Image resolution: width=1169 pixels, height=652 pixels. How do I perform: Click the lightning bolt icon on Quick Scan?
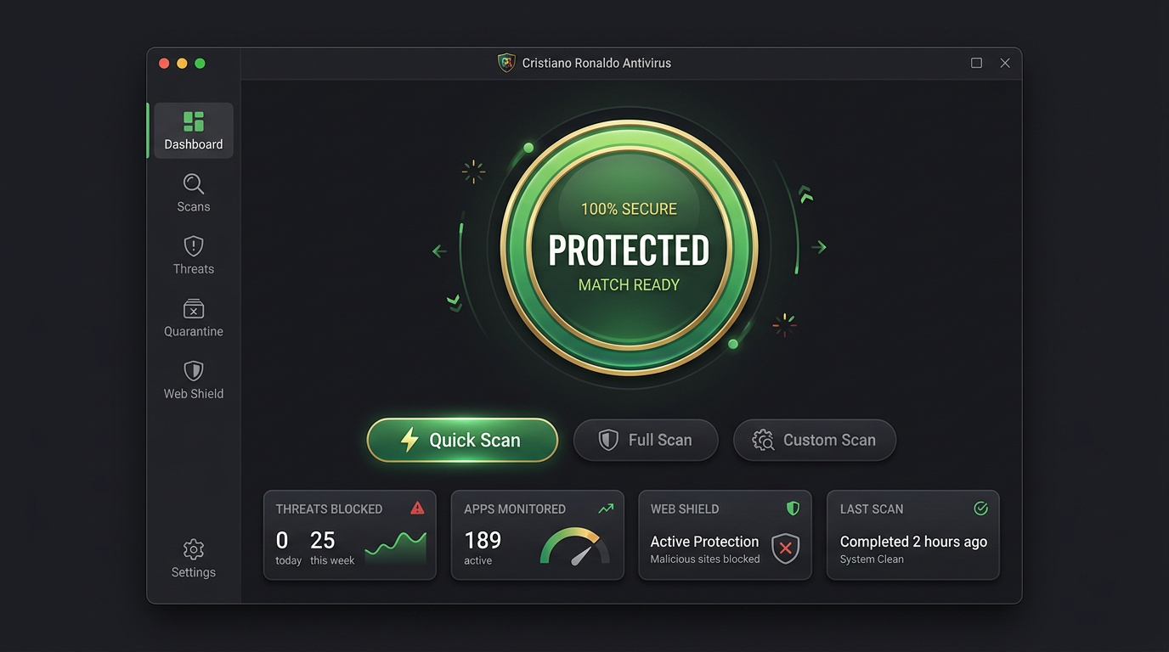409,440
